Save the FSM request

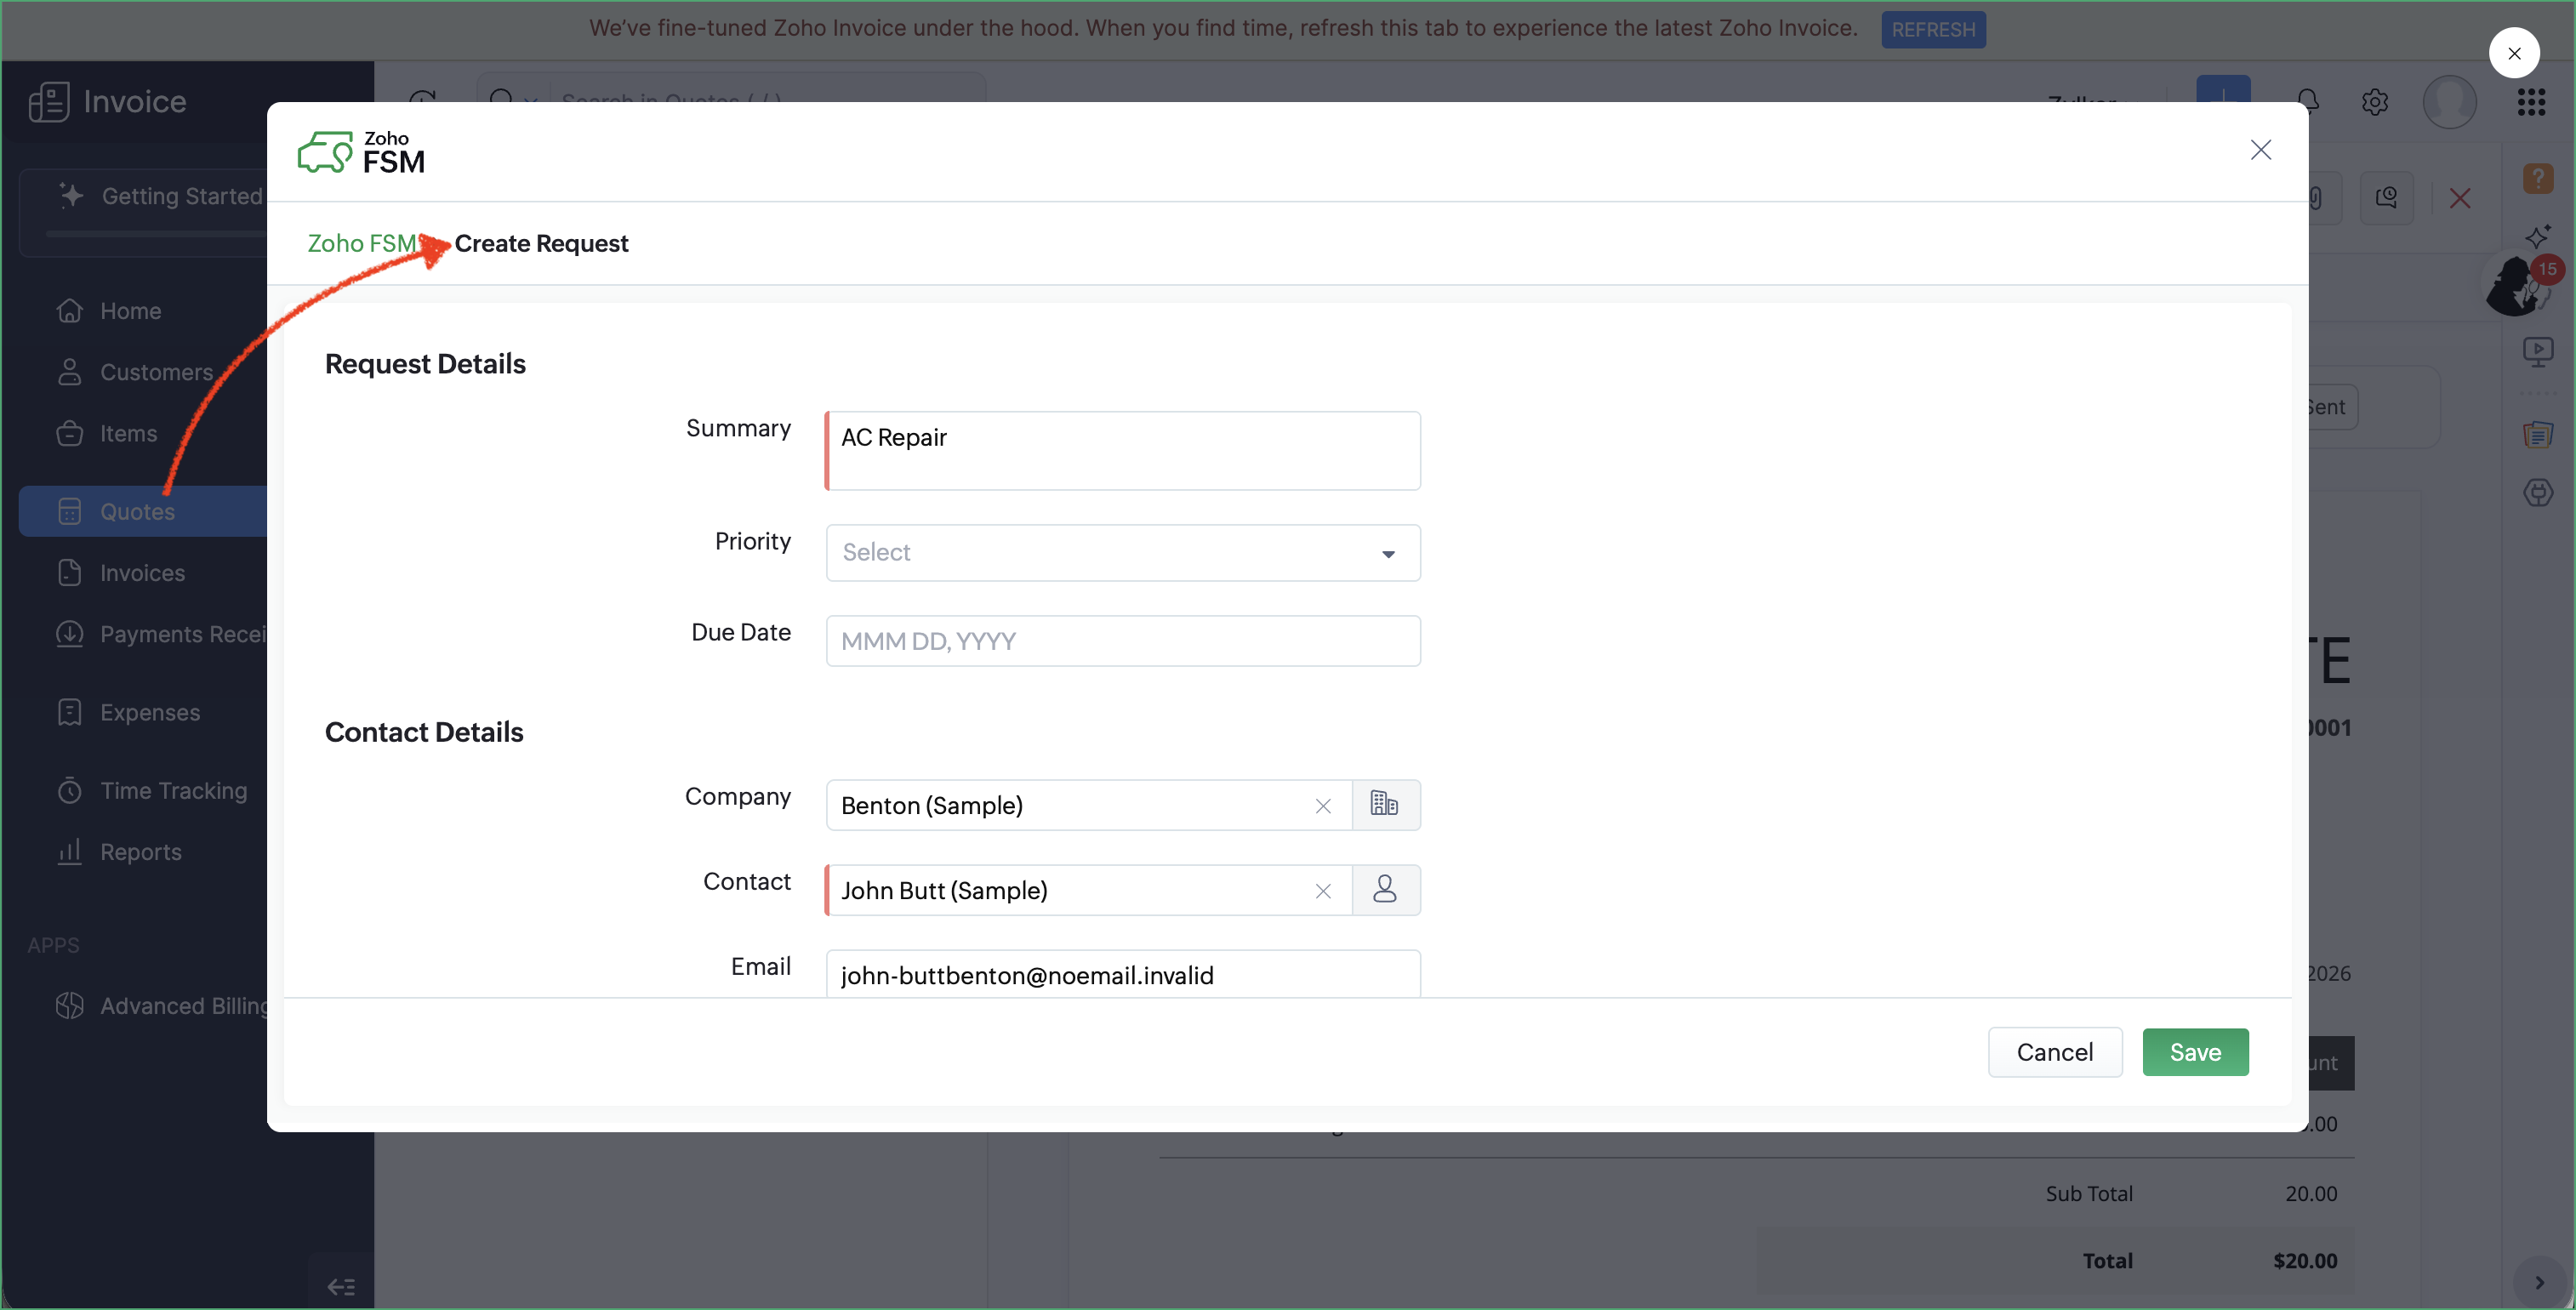pos(2194,1051)
